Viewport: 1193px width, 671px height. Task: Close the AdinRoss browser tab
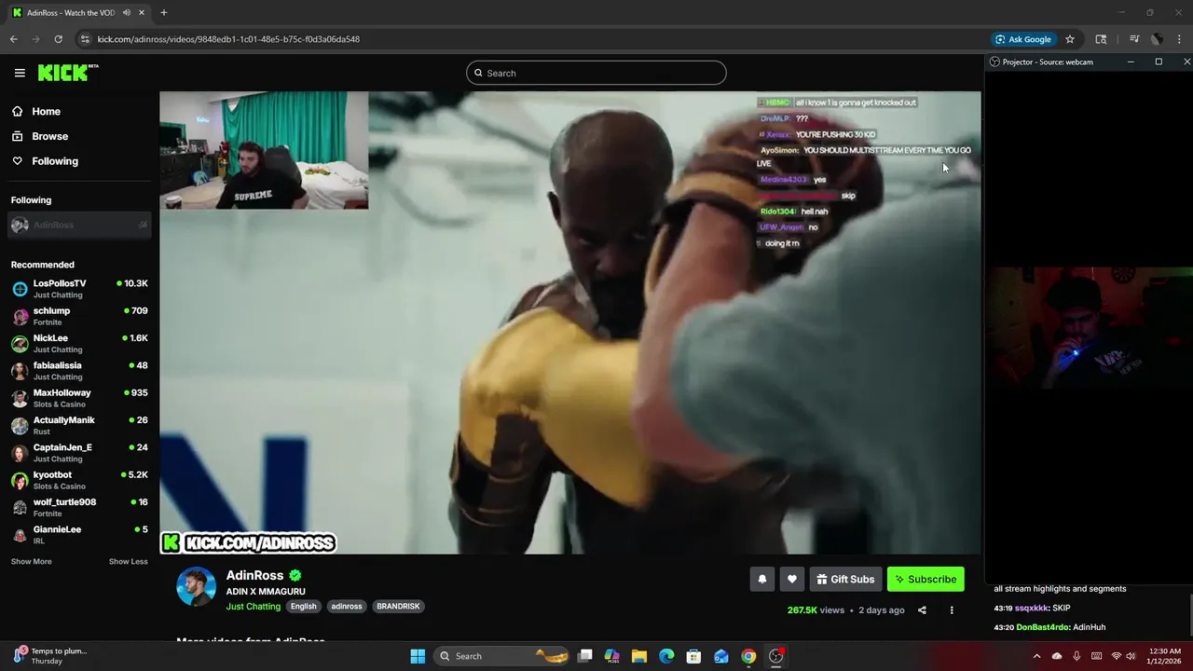(142, 13)
